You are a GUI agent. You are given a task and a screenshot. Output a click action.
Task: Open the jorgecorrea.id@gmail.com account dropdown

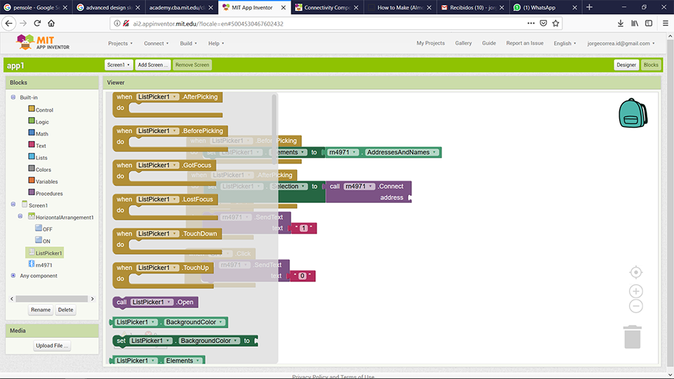621,44
